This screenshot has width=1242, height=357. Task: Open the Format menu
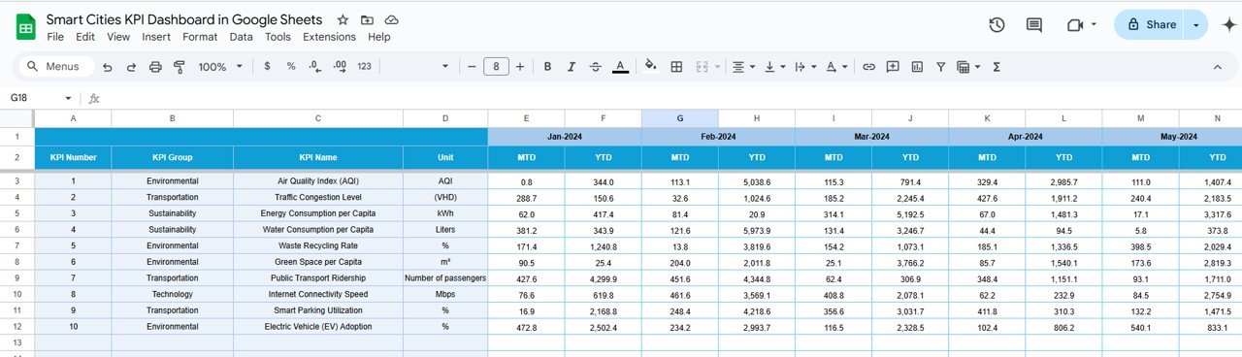[200, 37]
